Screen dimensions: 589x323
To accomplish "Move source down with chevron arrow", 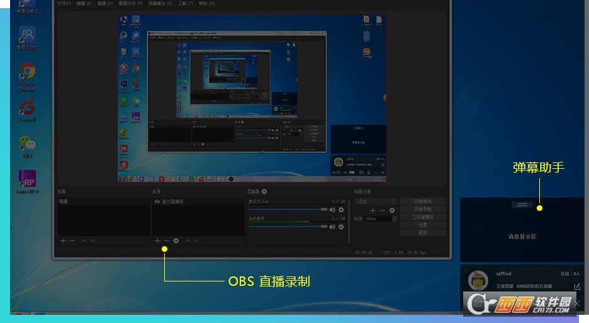I will tap(197, 241).
